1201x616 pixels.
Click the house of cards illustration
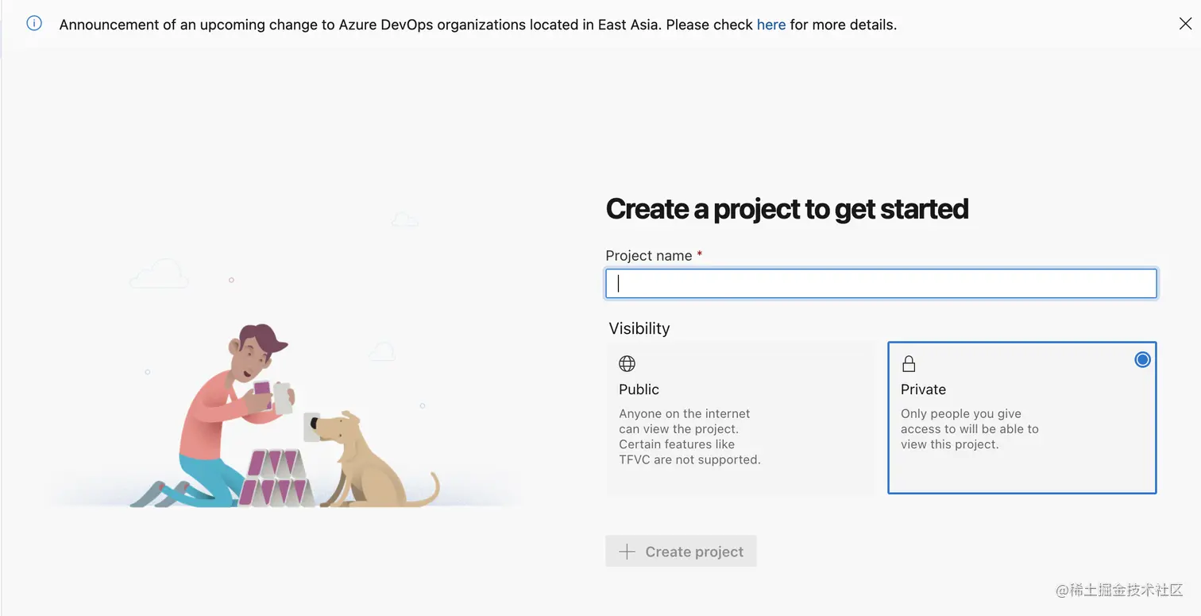pyautogui.click(x=272, y=478)
